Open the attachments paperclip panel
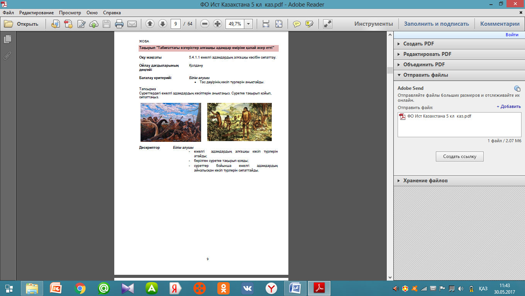The image size is (525, 296). (7, 55)
